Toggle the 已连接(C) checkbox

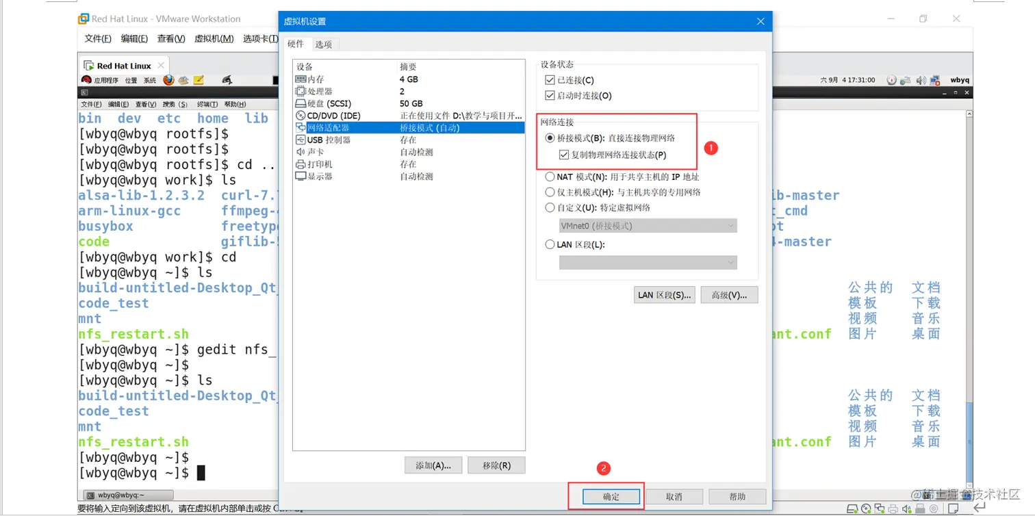(x=550, y=81)
